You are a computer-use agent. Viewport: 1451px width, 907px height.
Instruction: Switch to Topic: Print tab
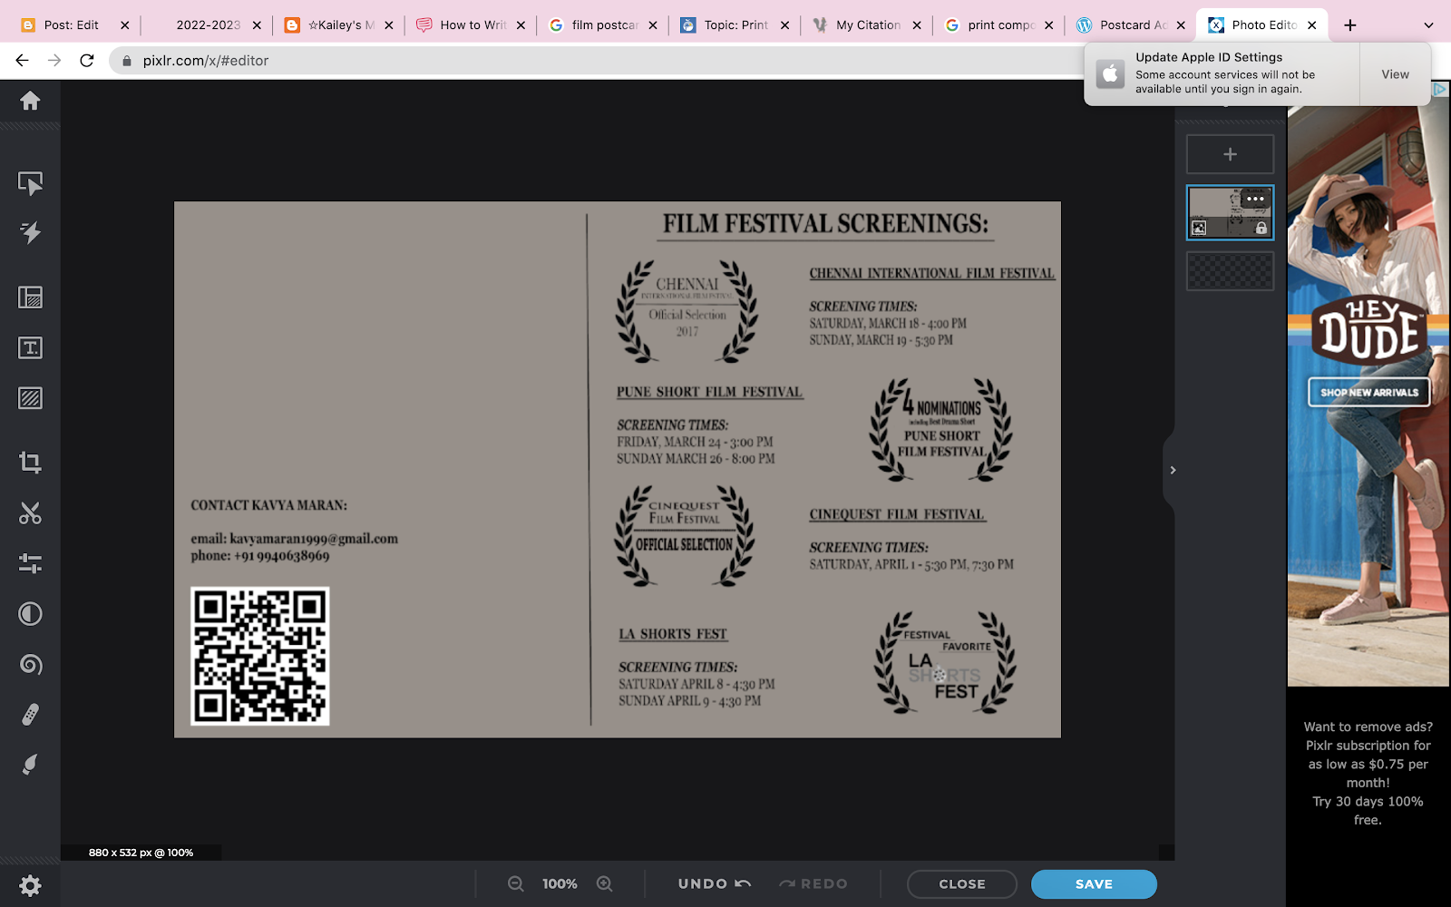click(736, 25)
